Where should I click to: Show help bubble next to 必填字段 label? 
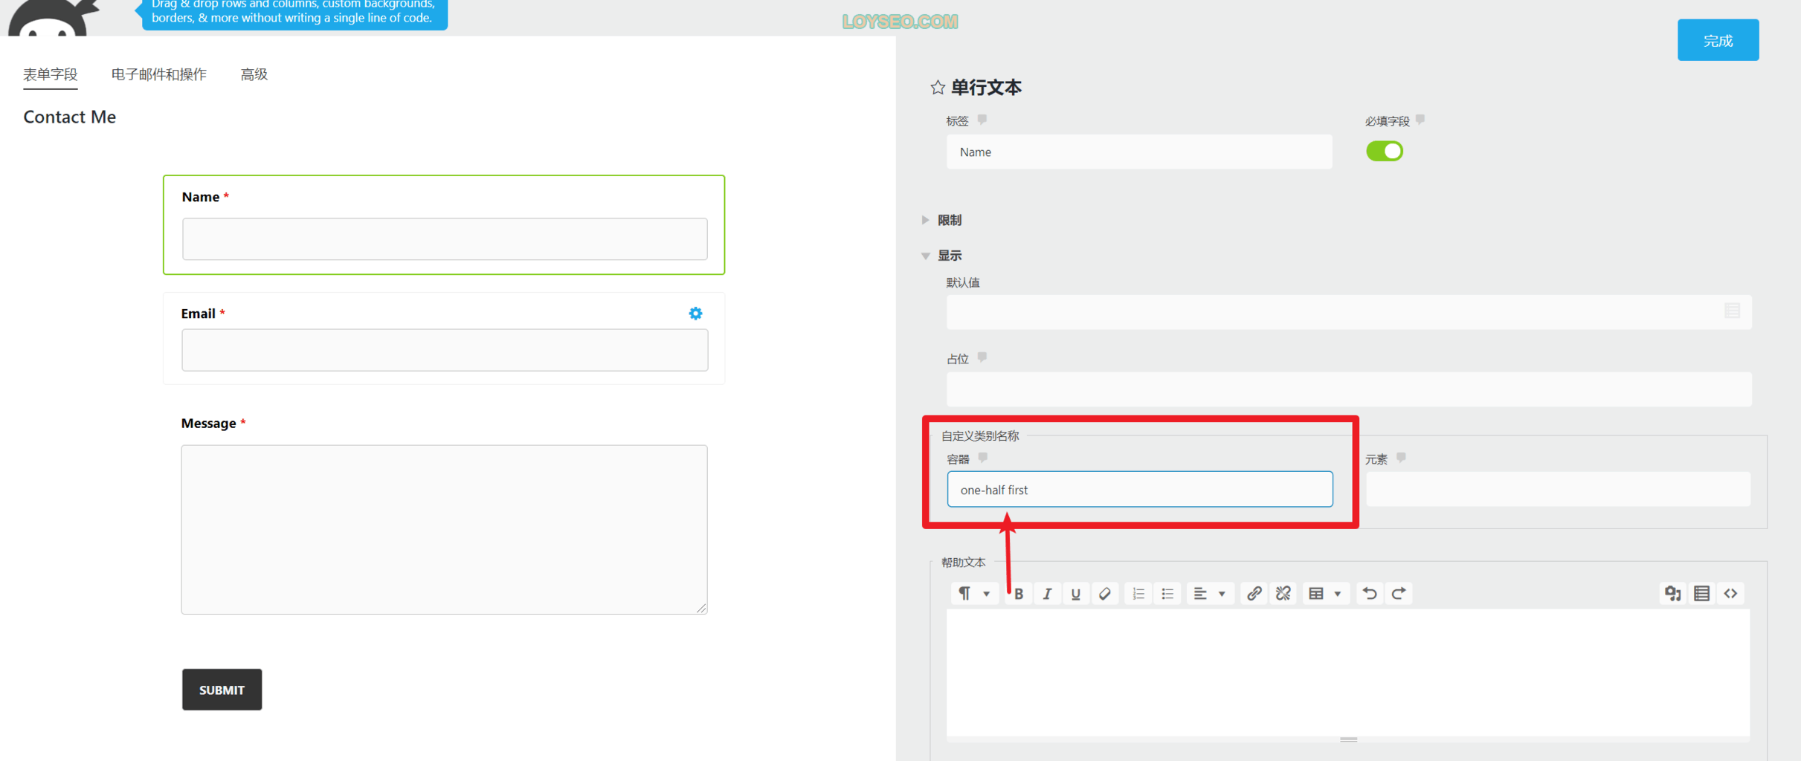[1420, 120]
